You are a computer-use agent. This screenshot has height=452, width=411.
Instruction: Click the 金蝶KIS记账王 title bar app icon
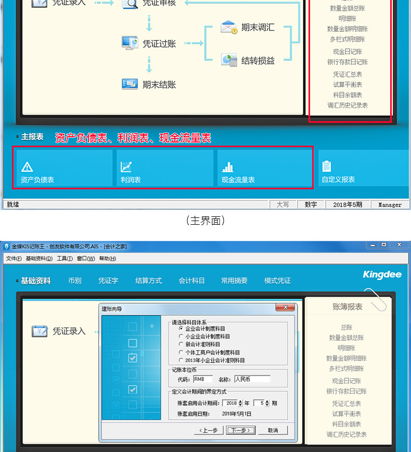[x=6, y=247]
